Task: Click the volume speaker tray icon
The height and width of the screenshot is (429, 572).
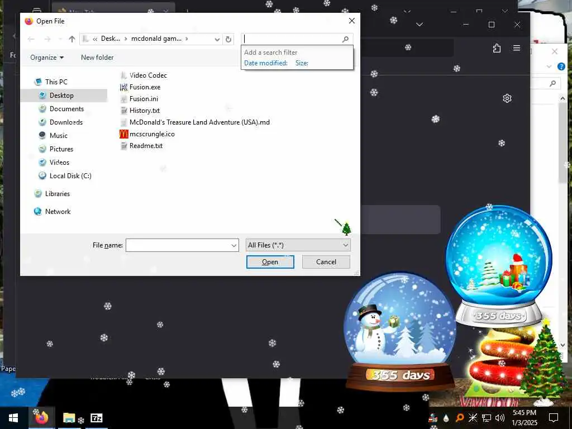Action: coord(500,418)
